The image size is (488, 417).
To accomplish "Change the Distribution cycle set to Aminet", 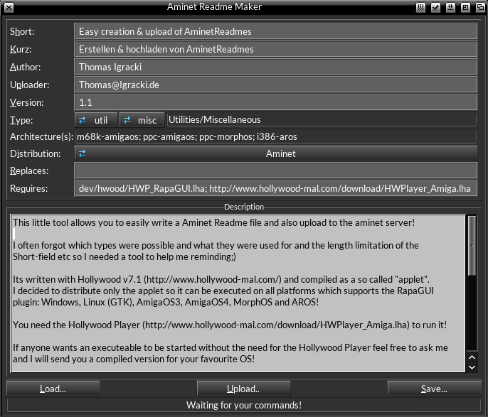I will point(276,153).
